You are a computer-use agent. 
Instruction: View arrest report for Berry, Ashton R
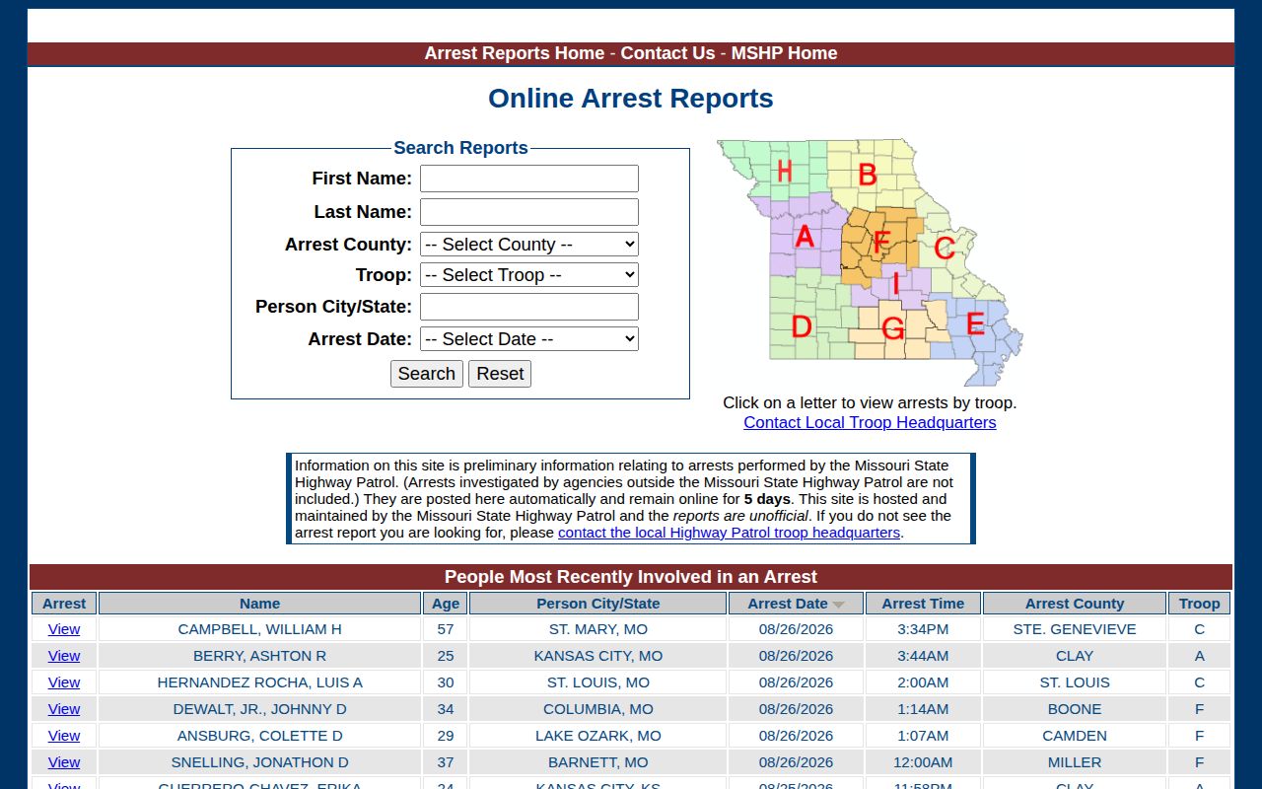tap(64, 656)
